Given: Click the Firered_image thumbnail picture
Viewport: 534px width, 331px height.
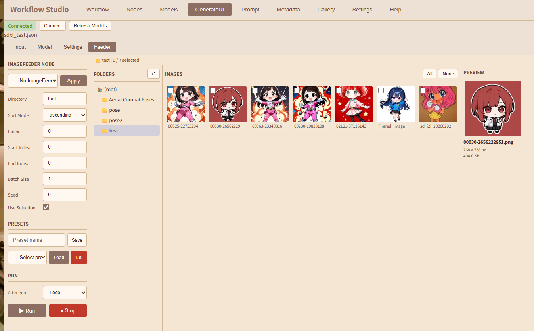Looking at the screenshot, I should [396, 104].
